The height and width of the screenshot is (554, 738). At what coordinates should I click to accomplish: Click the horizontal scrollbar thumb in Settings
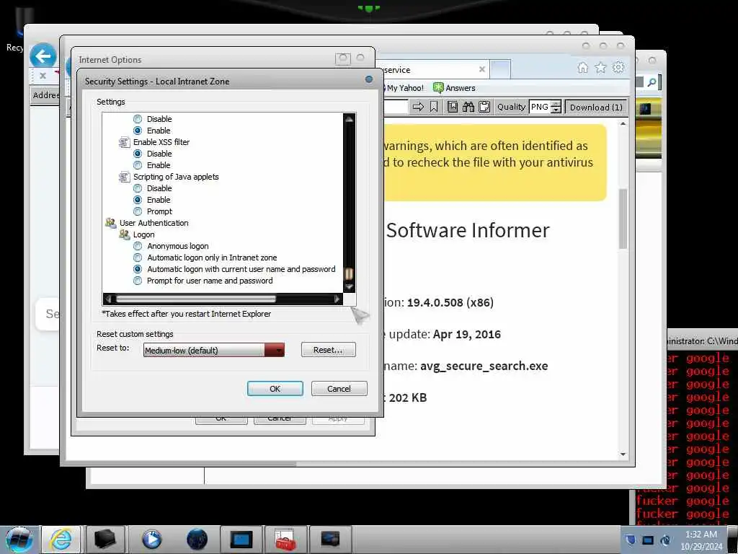(x=196, y=299)
